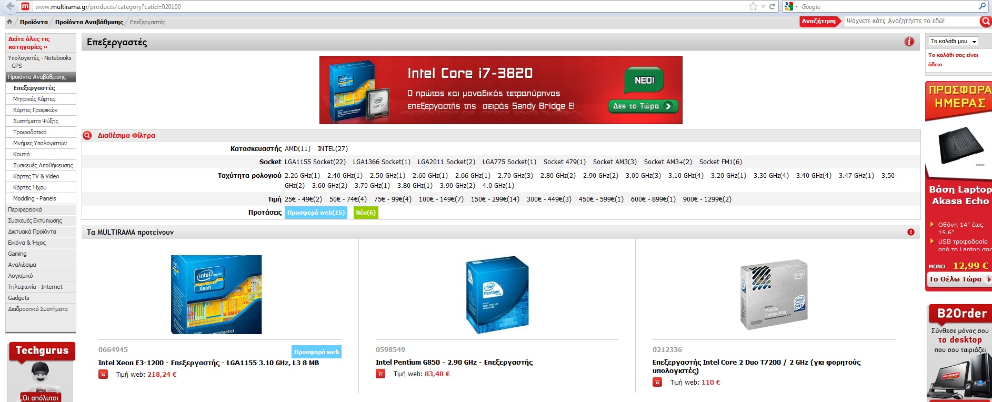This screenshot has height=402, width=992.
Task: Click Δες το Τώρα banner button
Action: pos(643,106)
